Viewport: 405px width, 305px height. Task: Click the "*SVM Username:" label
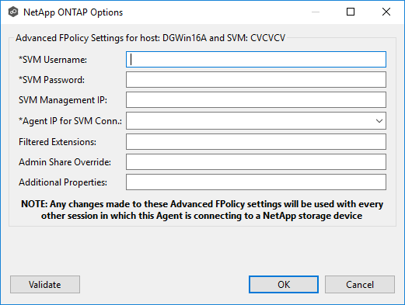click(53, 60)
